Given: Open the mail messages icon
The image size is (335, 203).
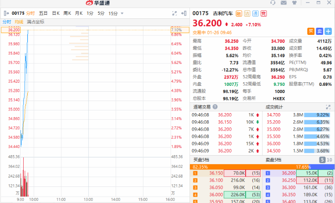Looking at the screenshot, I should click(x=284, y=3).
